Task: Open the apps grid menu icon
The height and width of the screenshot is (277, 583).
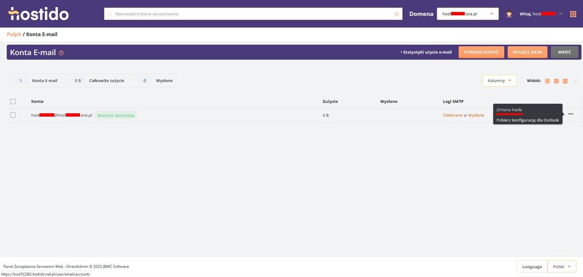Action: point(573,13)
